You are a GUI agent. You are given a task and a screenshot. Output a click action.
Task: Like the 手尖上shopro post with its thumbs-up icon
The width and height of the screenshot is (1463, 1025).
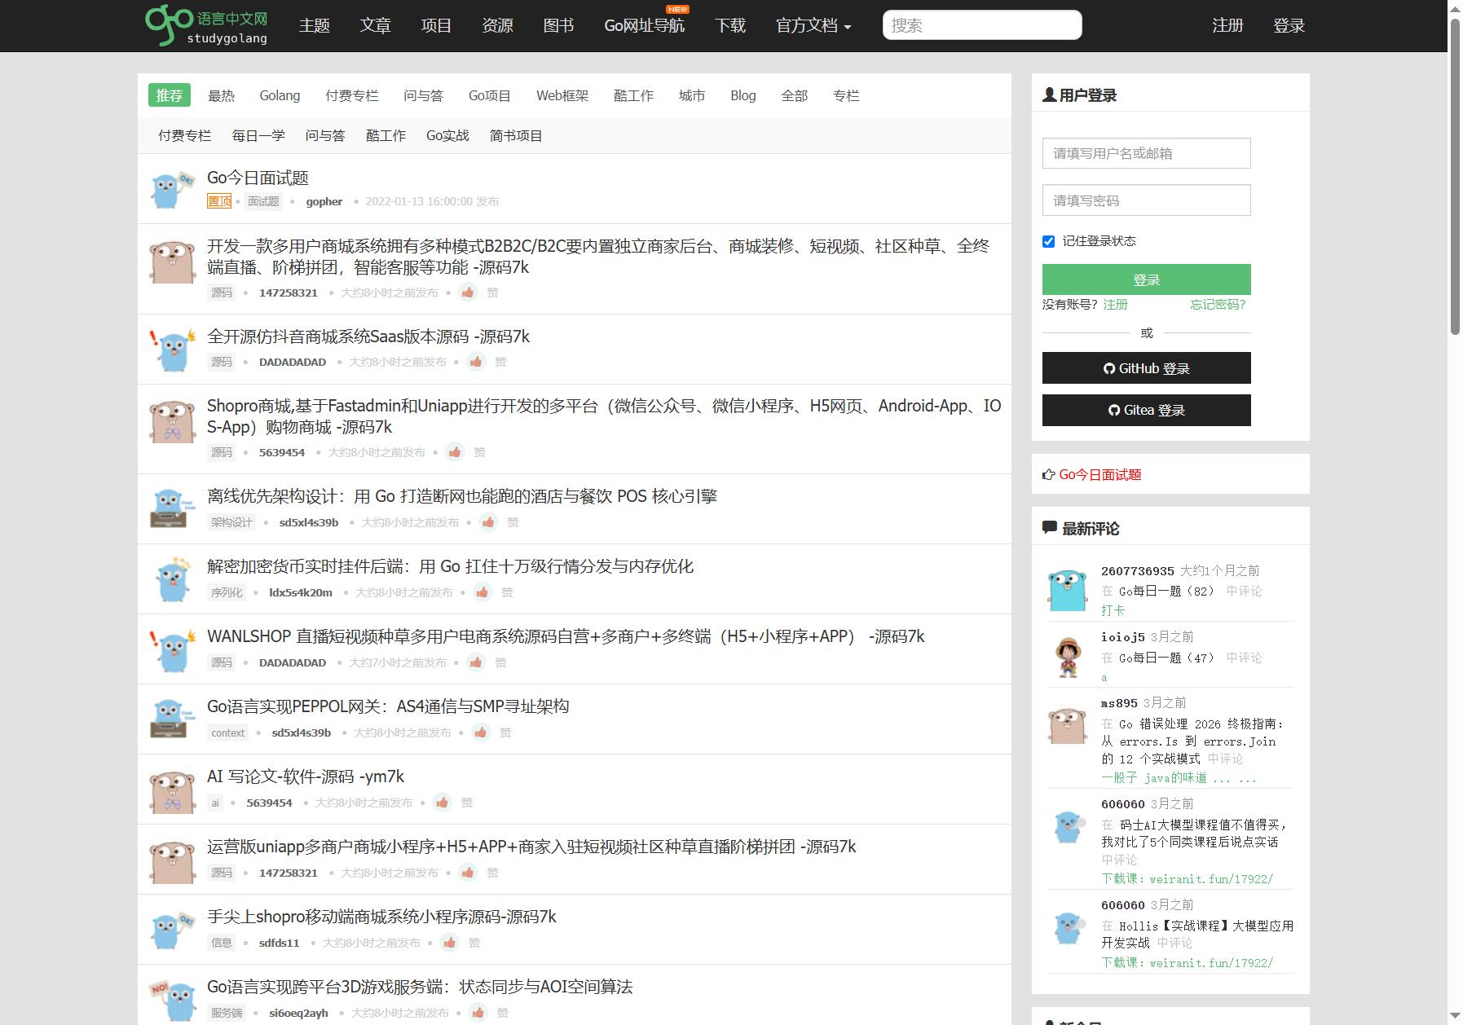[450, 943]
